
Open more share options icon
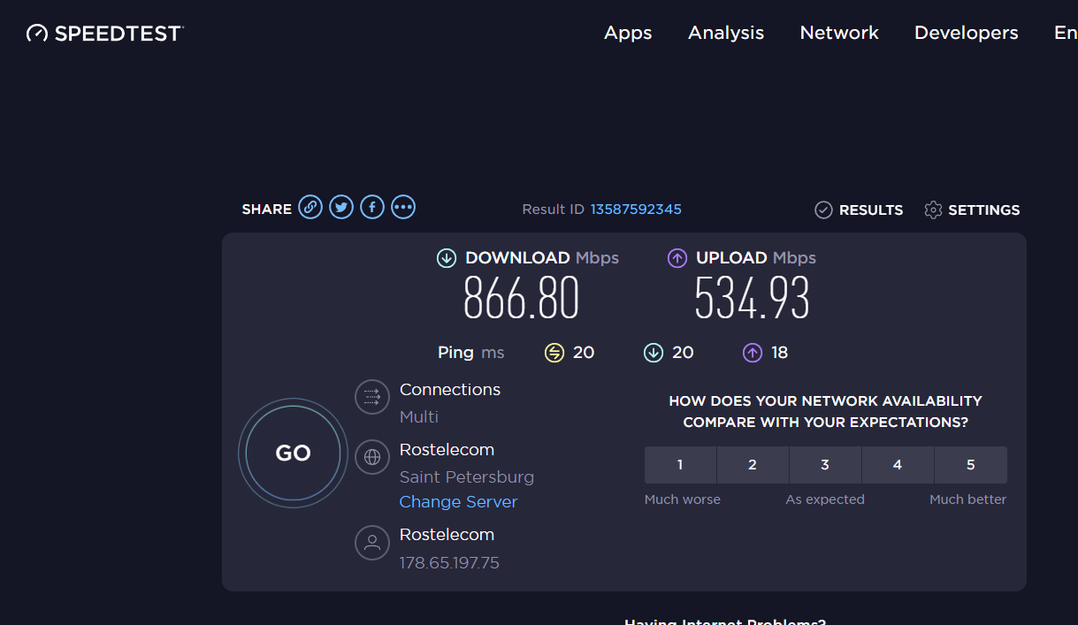point(403,208)
